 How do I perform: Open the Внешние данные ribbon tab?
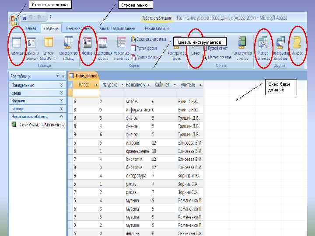[78, 28]
